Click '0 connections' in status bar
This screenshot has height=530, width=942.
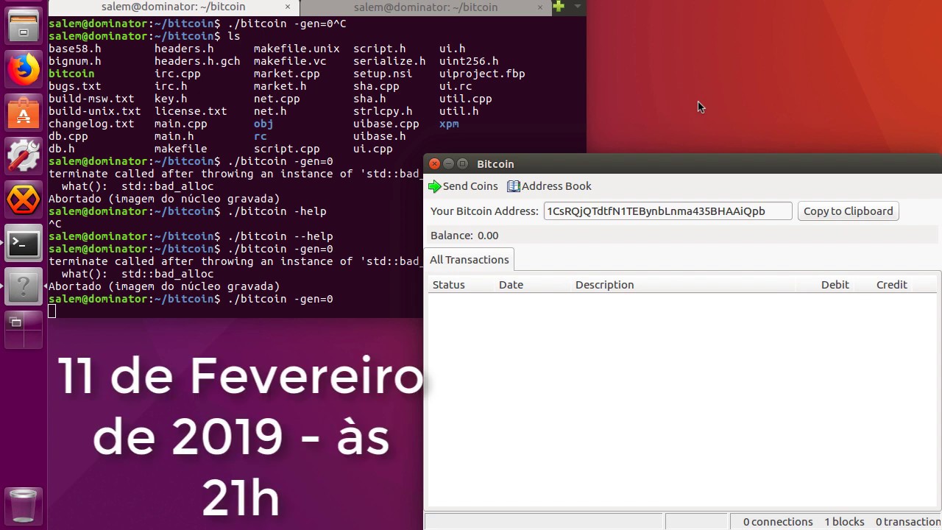point(778,522)
